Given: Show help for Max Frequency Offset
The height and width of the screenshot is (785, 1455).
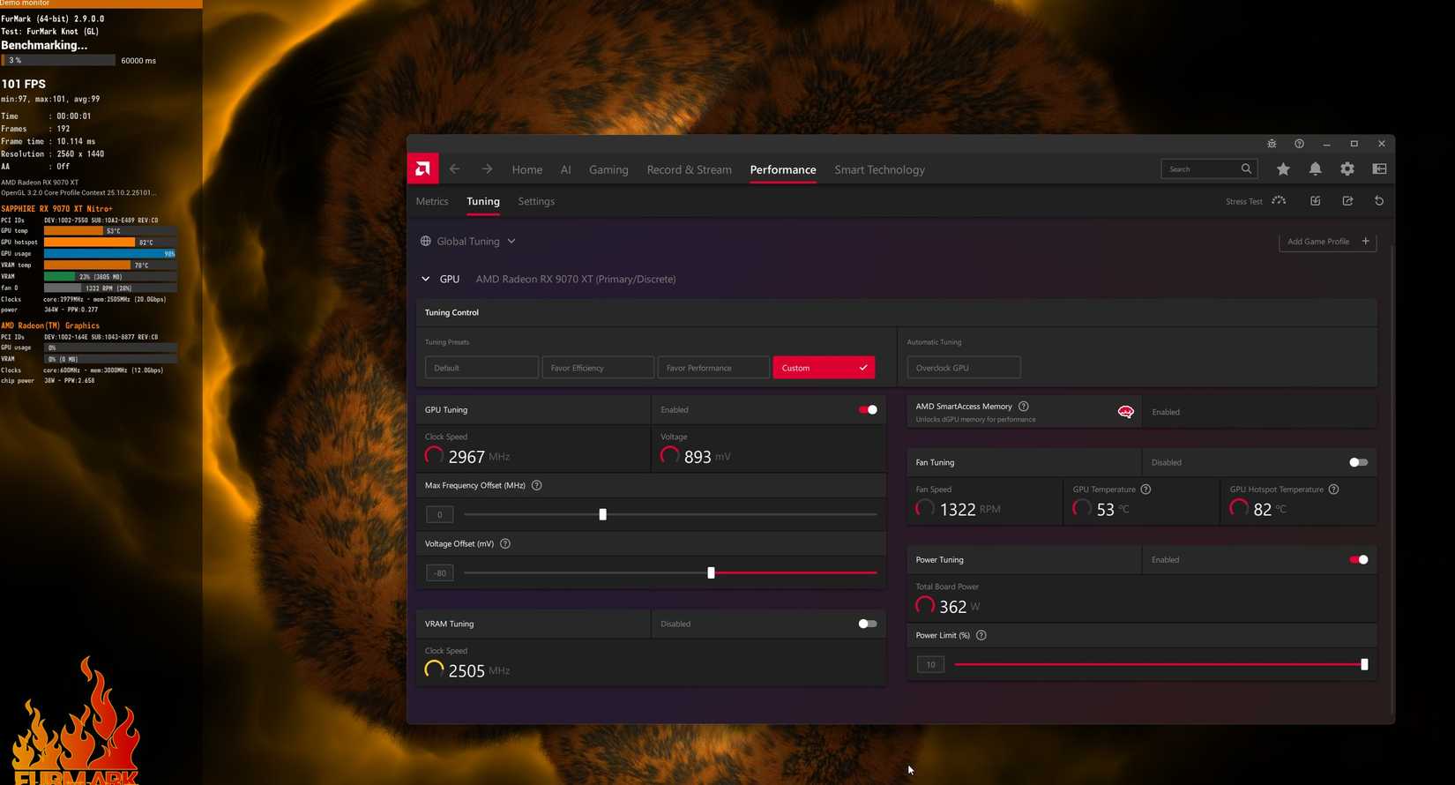Looking at the screenshot, I should click(x=537, y=485).
